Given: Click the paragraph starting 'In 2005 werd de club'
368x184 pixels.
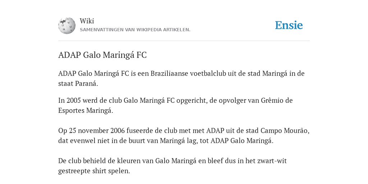Looking at the screenshot, I should (175, 105).
